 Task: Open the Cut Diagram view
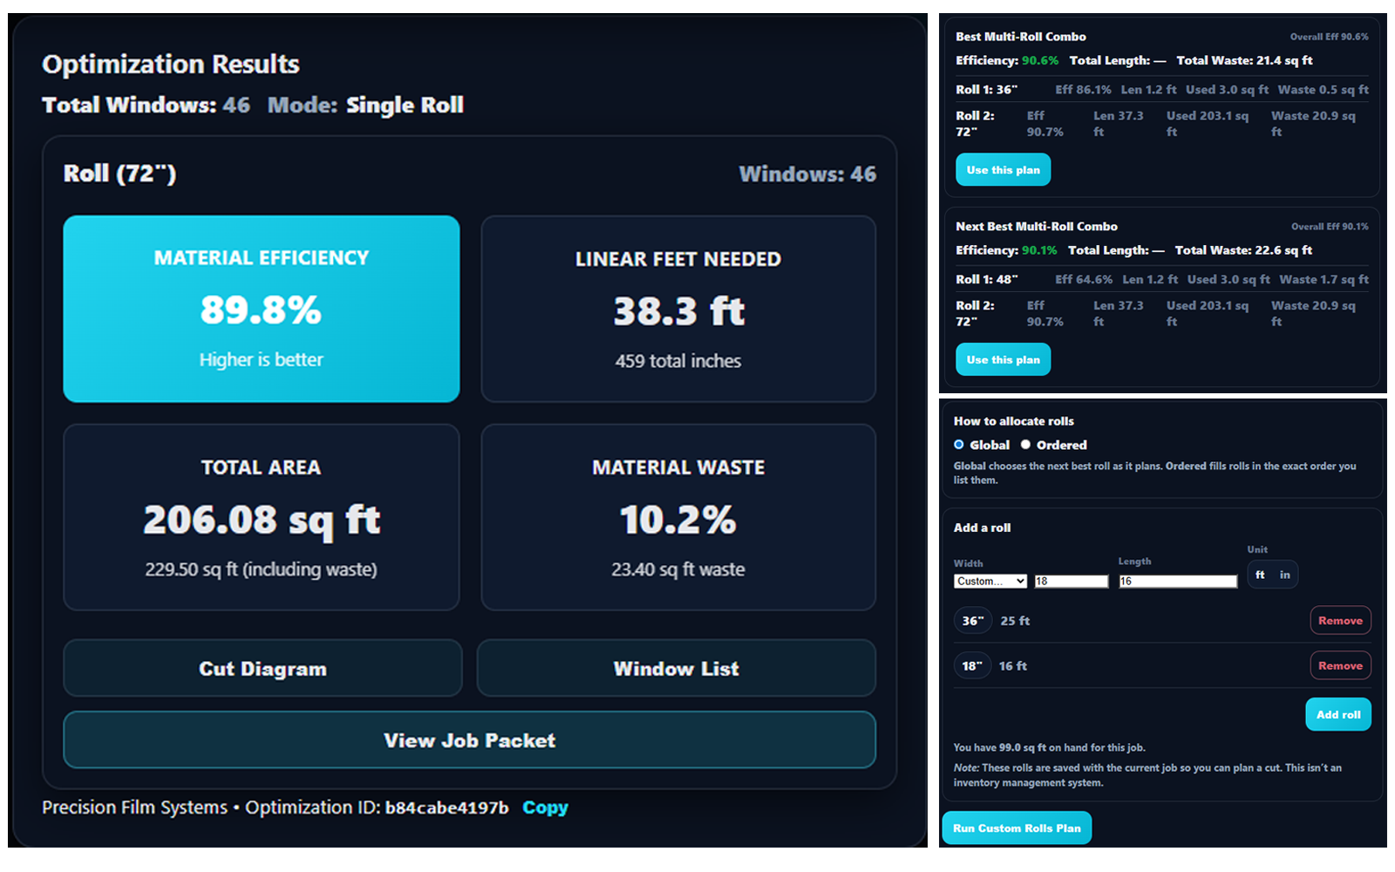262,668
